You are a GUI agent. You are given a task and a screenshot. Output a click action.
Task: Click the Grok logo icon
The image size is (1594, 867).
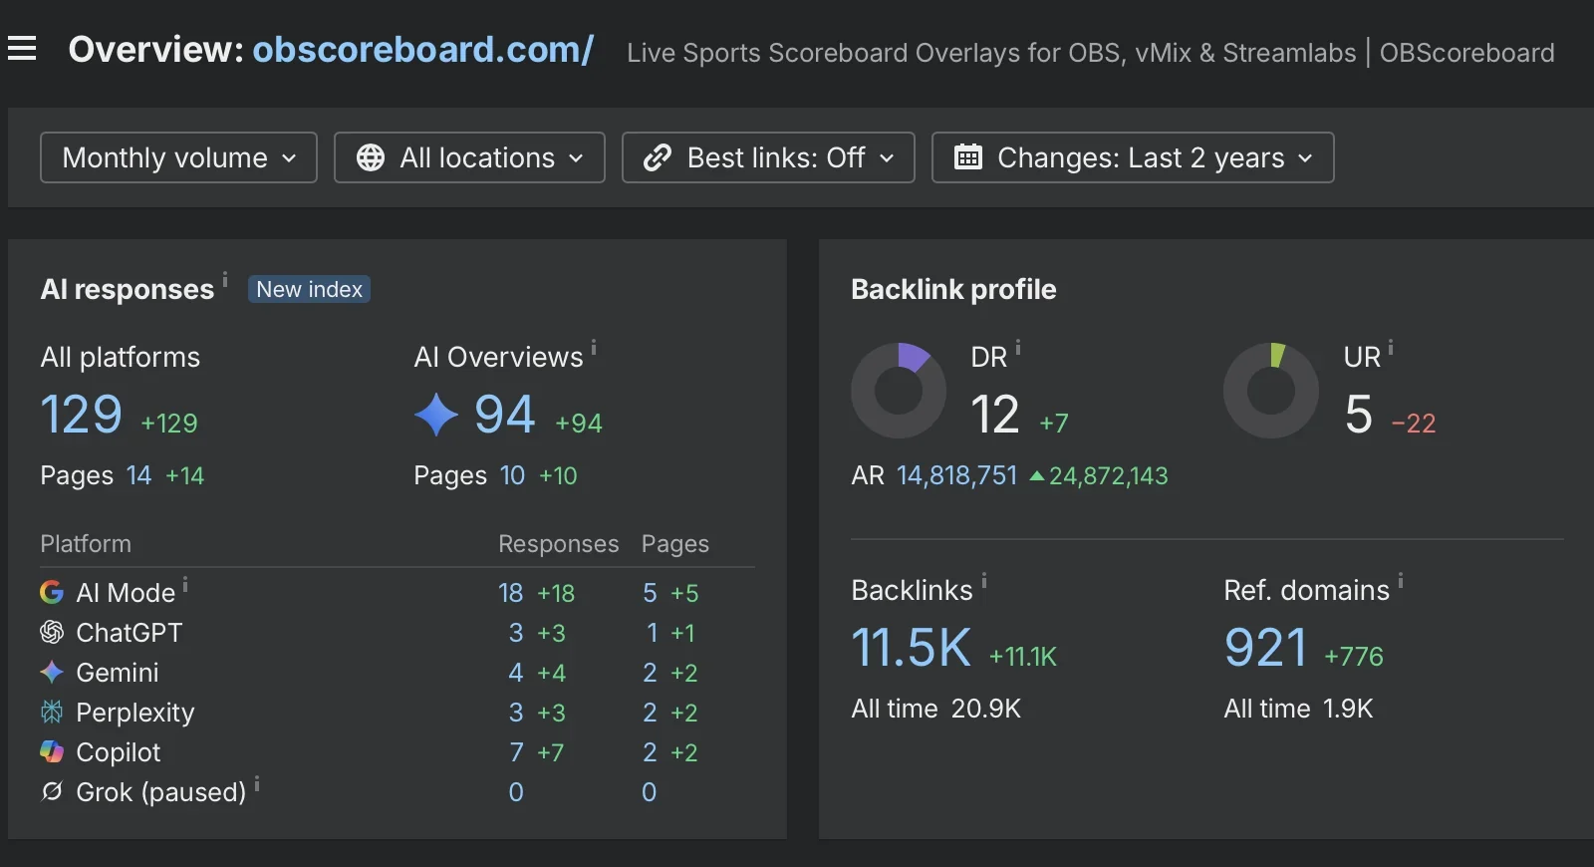coord(52,792)
